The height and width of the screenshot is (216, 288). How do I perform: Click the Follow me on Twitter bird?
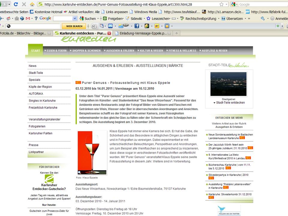(225, 210)
